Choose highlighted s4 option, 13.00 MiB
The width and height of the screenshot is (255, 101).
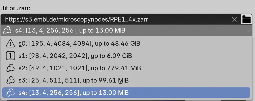(126, 93)
